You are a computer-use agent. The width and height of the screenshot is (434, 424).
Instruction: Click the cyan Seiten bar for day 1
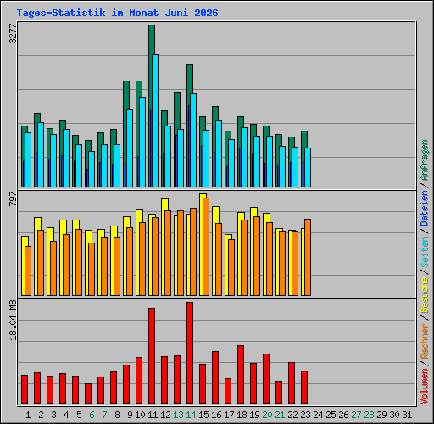pos(28,159)
